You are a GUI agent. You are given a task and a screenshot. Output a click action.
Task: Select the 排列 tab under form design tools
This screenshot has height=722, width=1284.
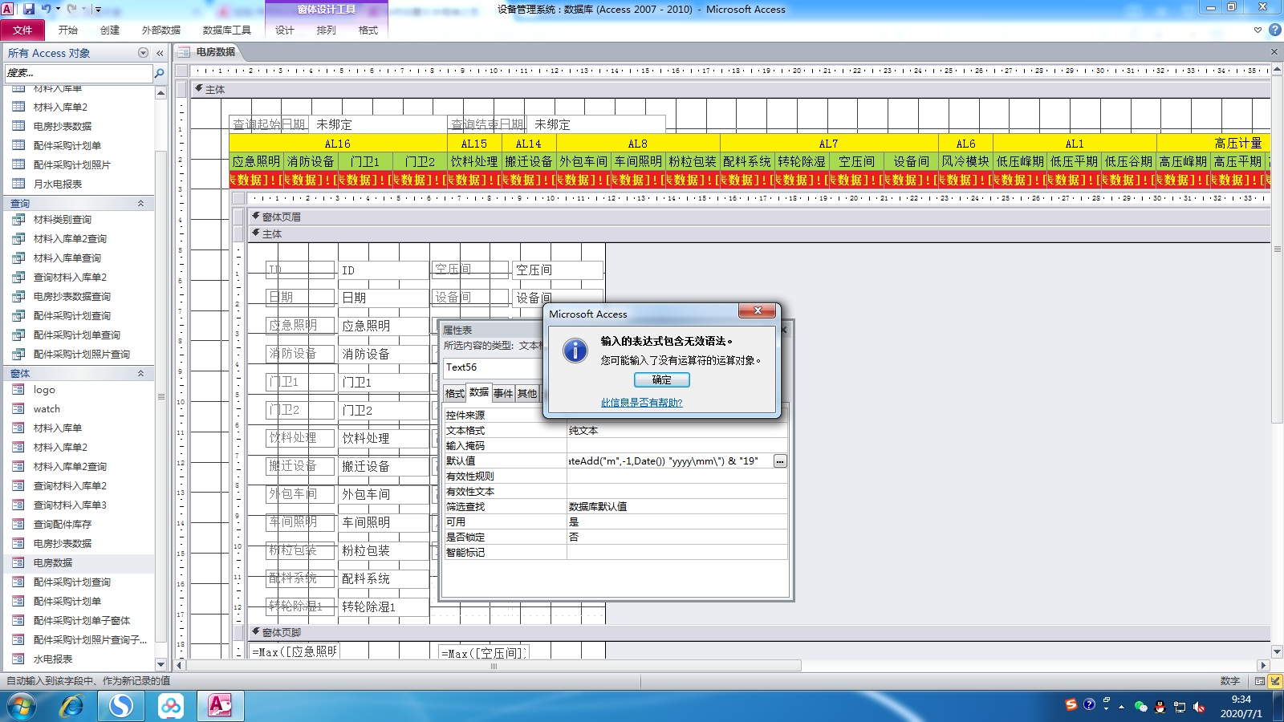click(327, 30)
